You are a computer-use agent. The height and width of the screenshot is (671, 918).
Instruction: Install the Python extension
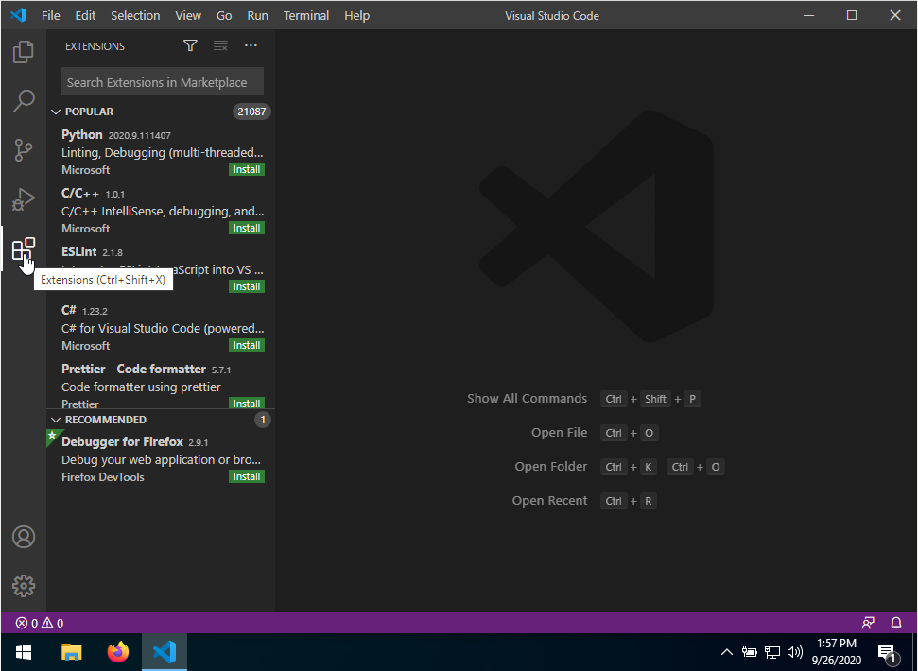[x=247, y=170]
